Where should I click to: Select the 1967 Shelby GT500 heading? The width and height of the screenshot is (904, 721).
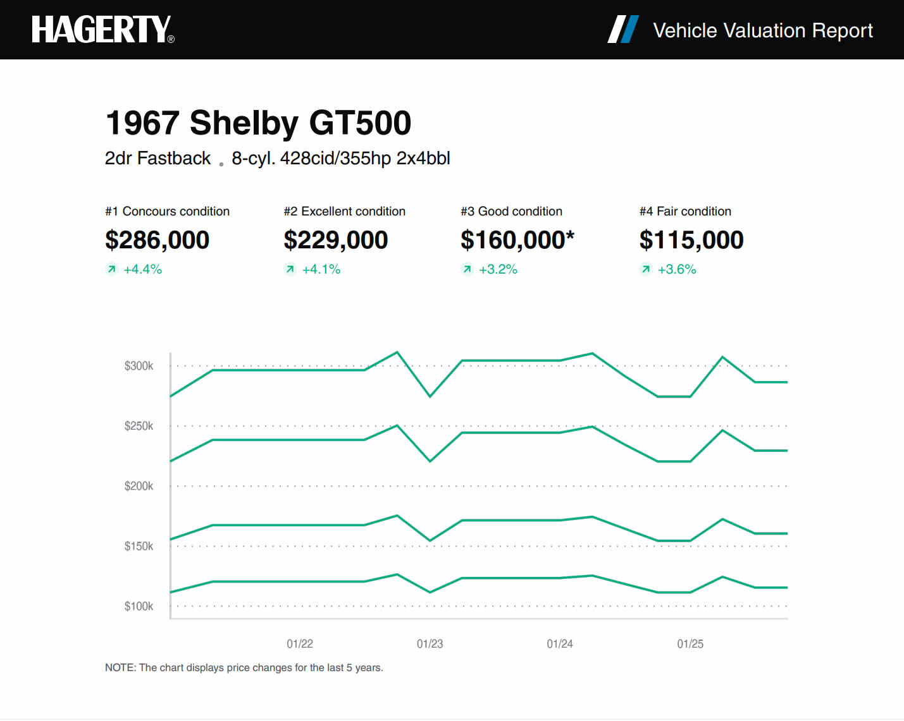pyautogui.click(x=258, y=123)
